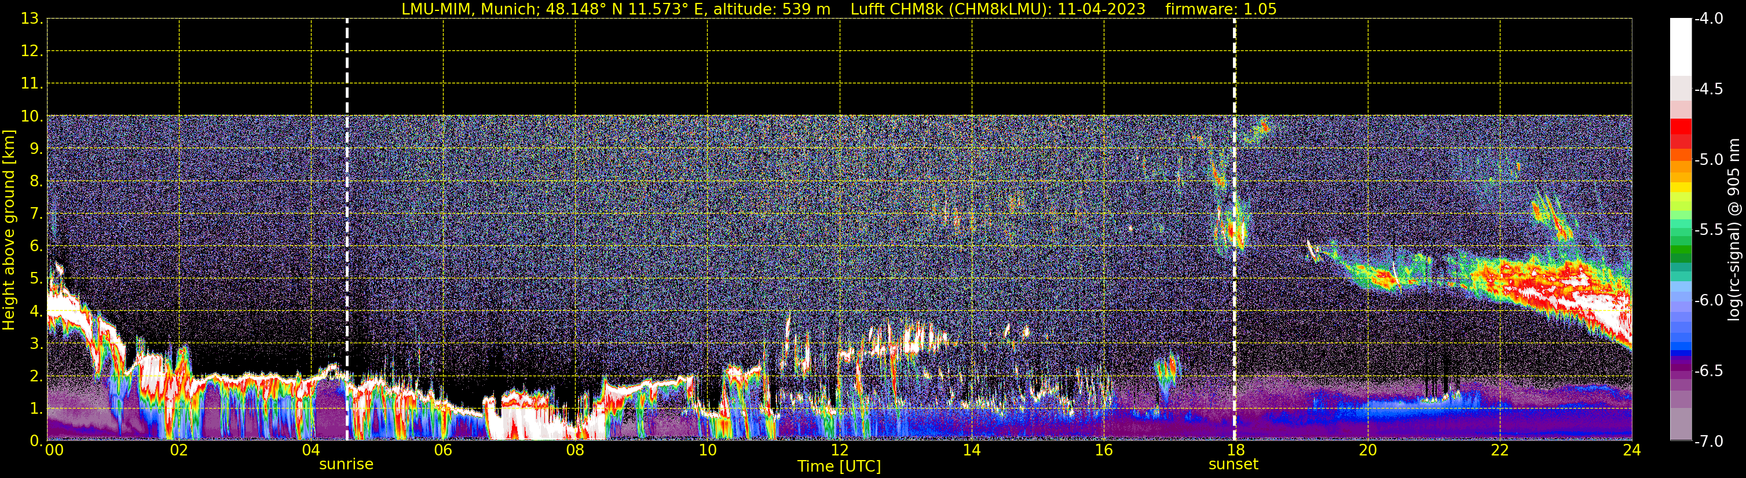The image size is (1746, 478).
Task: Click the '00' tick label on the time axis
Action: 54,451
